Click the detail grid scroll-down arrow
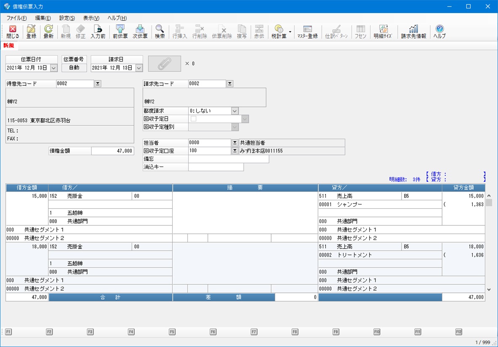The image size is (498, 347). (489, 289)
